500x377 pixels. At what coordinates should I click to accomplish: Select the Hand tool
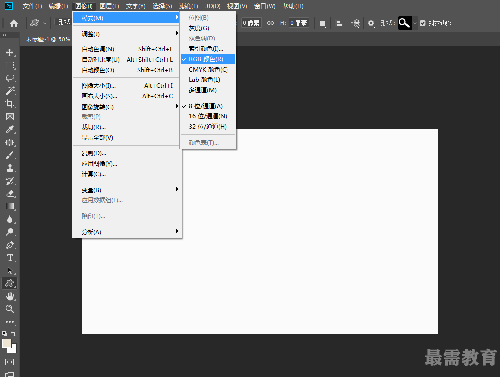pos(10,296)
